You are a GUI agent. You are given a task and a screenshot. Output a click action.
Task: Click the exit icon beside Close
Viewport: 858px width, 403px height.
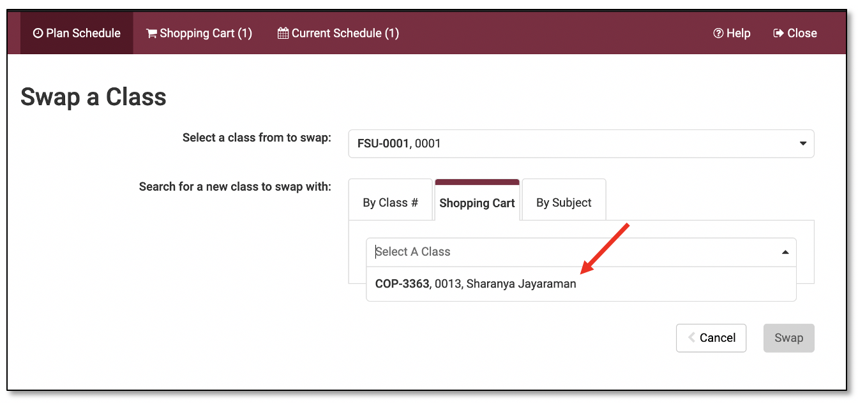point(778,34)
